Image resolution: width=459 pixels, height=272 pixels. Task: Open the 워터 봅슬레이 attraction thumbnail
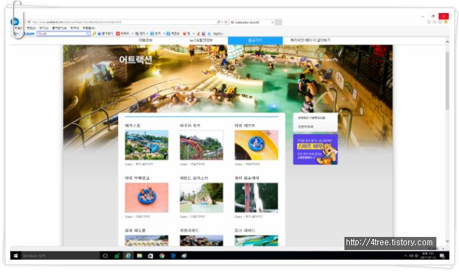click(257, 198)
